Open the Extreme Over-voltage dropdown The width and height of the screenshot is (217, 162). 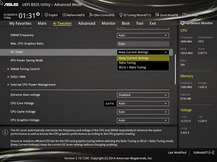(143, 95)
